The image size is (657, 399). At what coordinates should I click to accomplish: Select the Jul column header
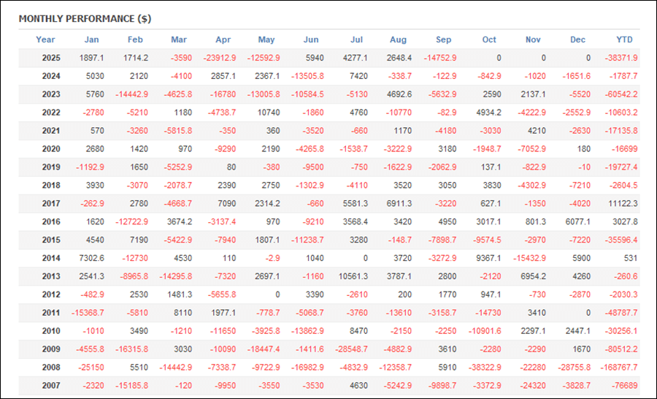tap(357, 39)
